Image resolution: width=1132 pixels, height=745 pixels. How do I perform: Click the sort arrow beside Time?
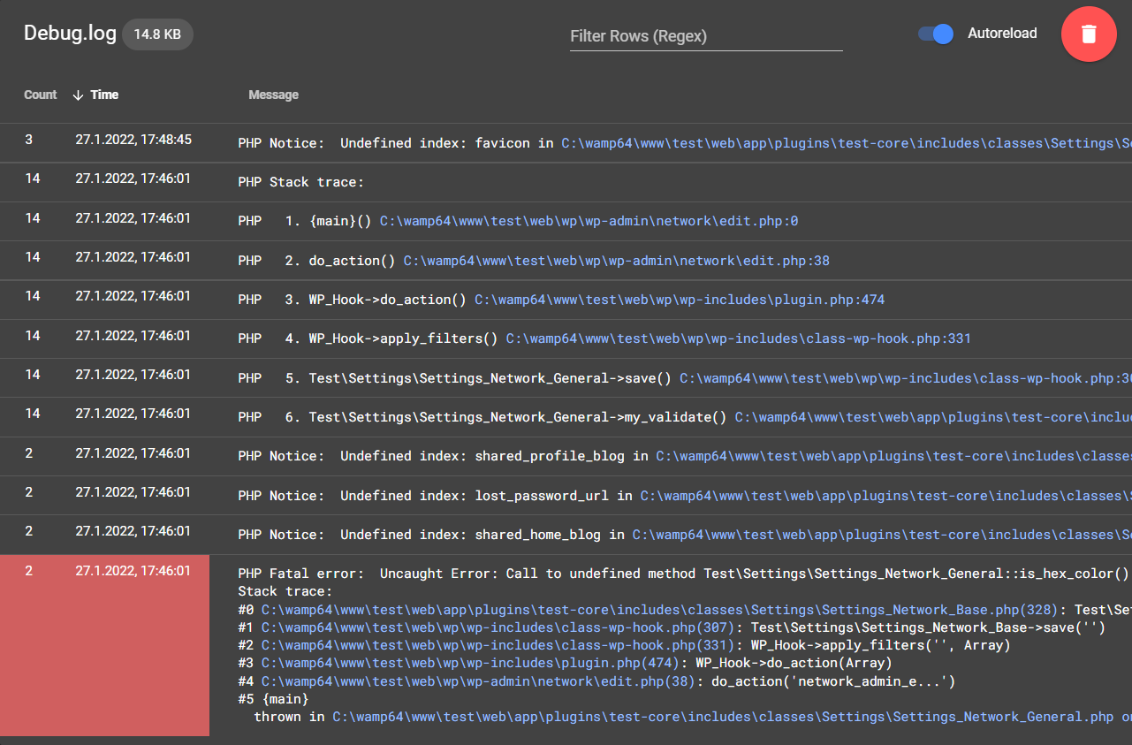[78, 95]
